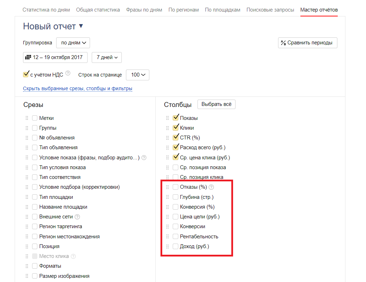Image resolution: width=366 pixels, height=282 pixels.
Task: Open the «По регионам» tab
Action: point(184,10)
